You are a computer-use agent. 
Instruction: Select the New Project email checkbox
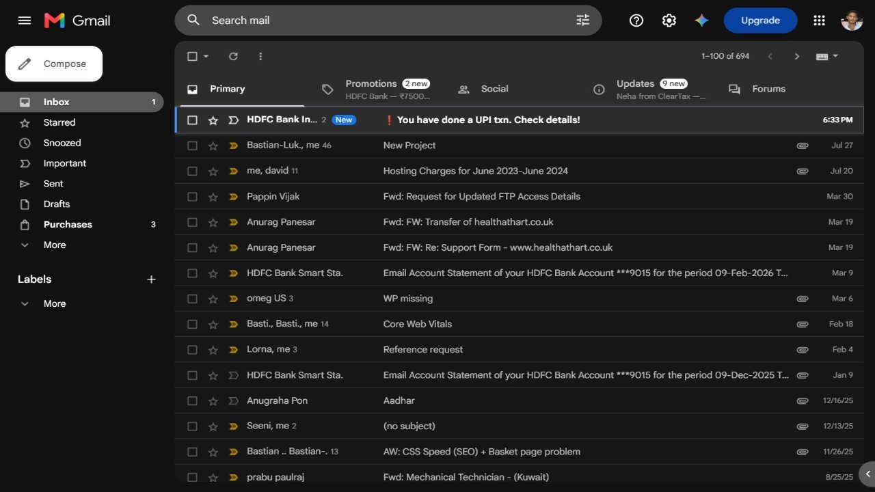[x=192, y=146]
